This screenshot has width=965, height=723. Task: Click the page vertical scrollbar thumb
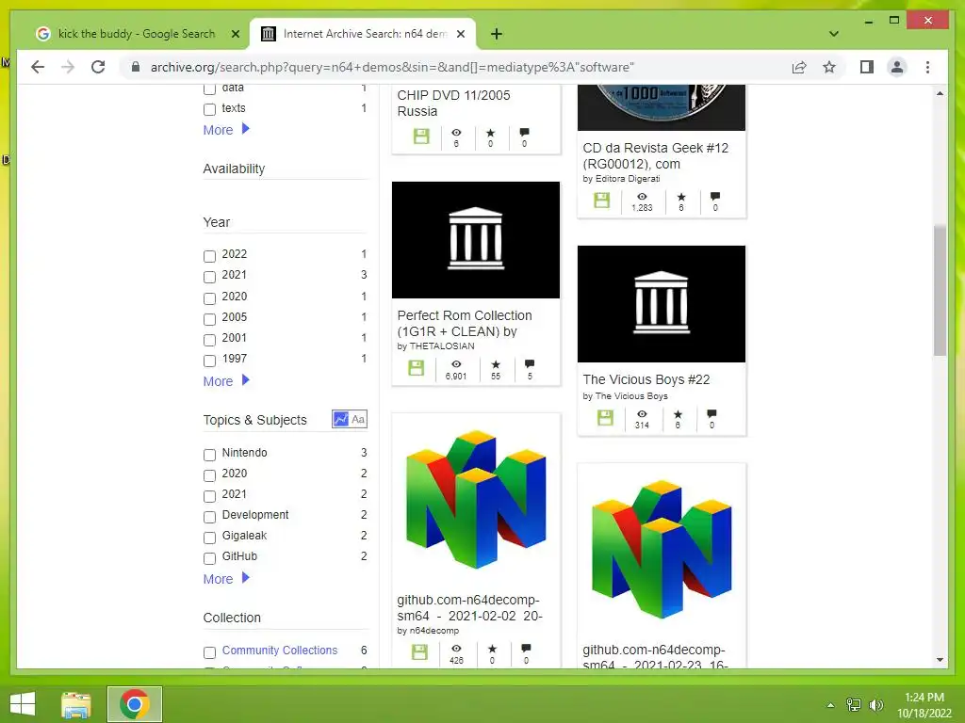940,290
